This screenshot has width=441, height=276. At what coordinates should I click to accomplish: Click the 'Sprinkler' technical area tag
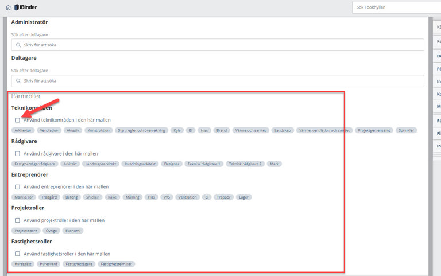click(407, 130)
